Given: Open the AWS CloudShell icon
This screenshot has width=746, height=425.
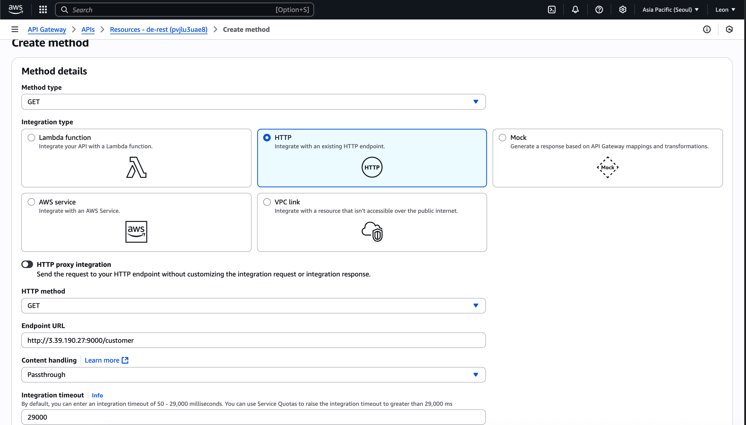Looking at the screenshot, I should (552, 10).
